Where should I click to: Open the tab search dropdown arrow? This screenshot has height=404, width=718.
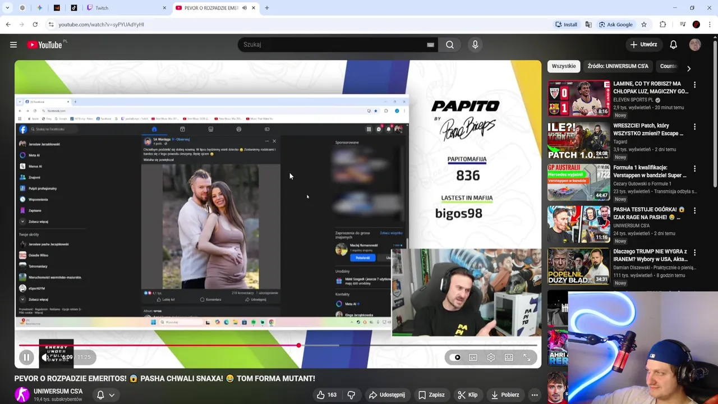click(x=7, y=8)
